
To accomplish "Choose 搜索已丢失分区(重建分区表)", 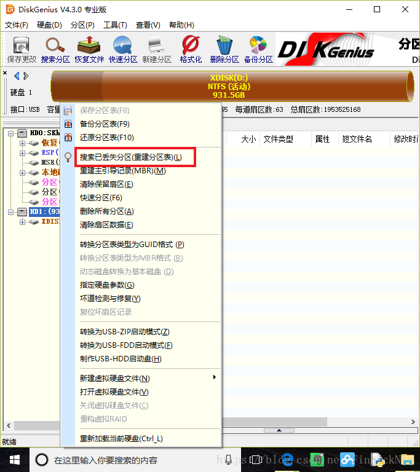I will click(131, 157).
